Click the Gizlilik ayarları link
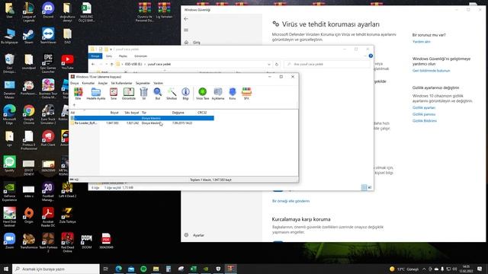Screen dimensions: 488x274 [x=424, y=107]
